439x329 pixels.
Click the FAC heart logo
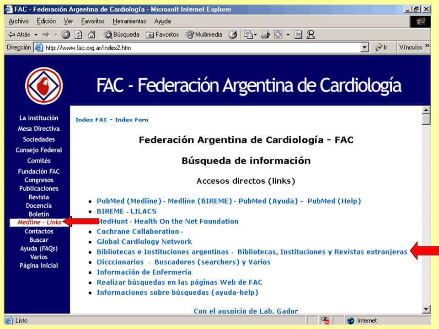(44, 85)
